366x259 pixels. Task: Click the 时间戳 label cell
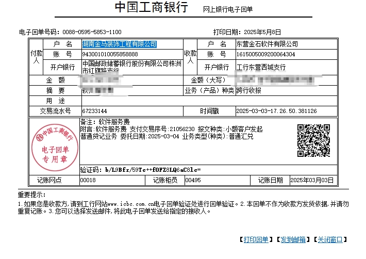point(209,111)
